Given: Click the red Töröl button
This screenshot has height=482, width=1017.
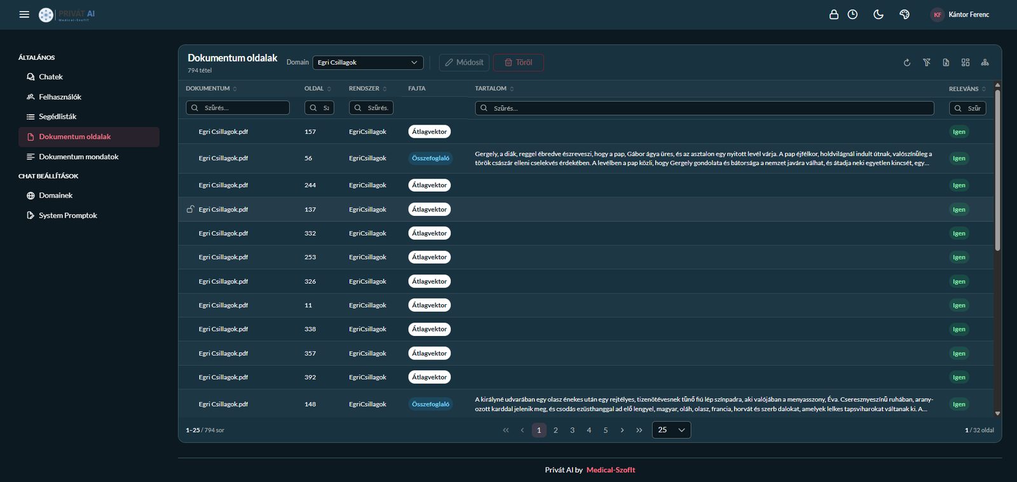Looking at the screenshot, I should pyautogui.click(x=519, y=62).
